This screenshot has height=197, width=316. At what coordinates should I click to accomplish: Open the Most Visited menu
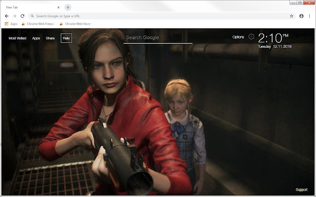click(x=17, y=38)
